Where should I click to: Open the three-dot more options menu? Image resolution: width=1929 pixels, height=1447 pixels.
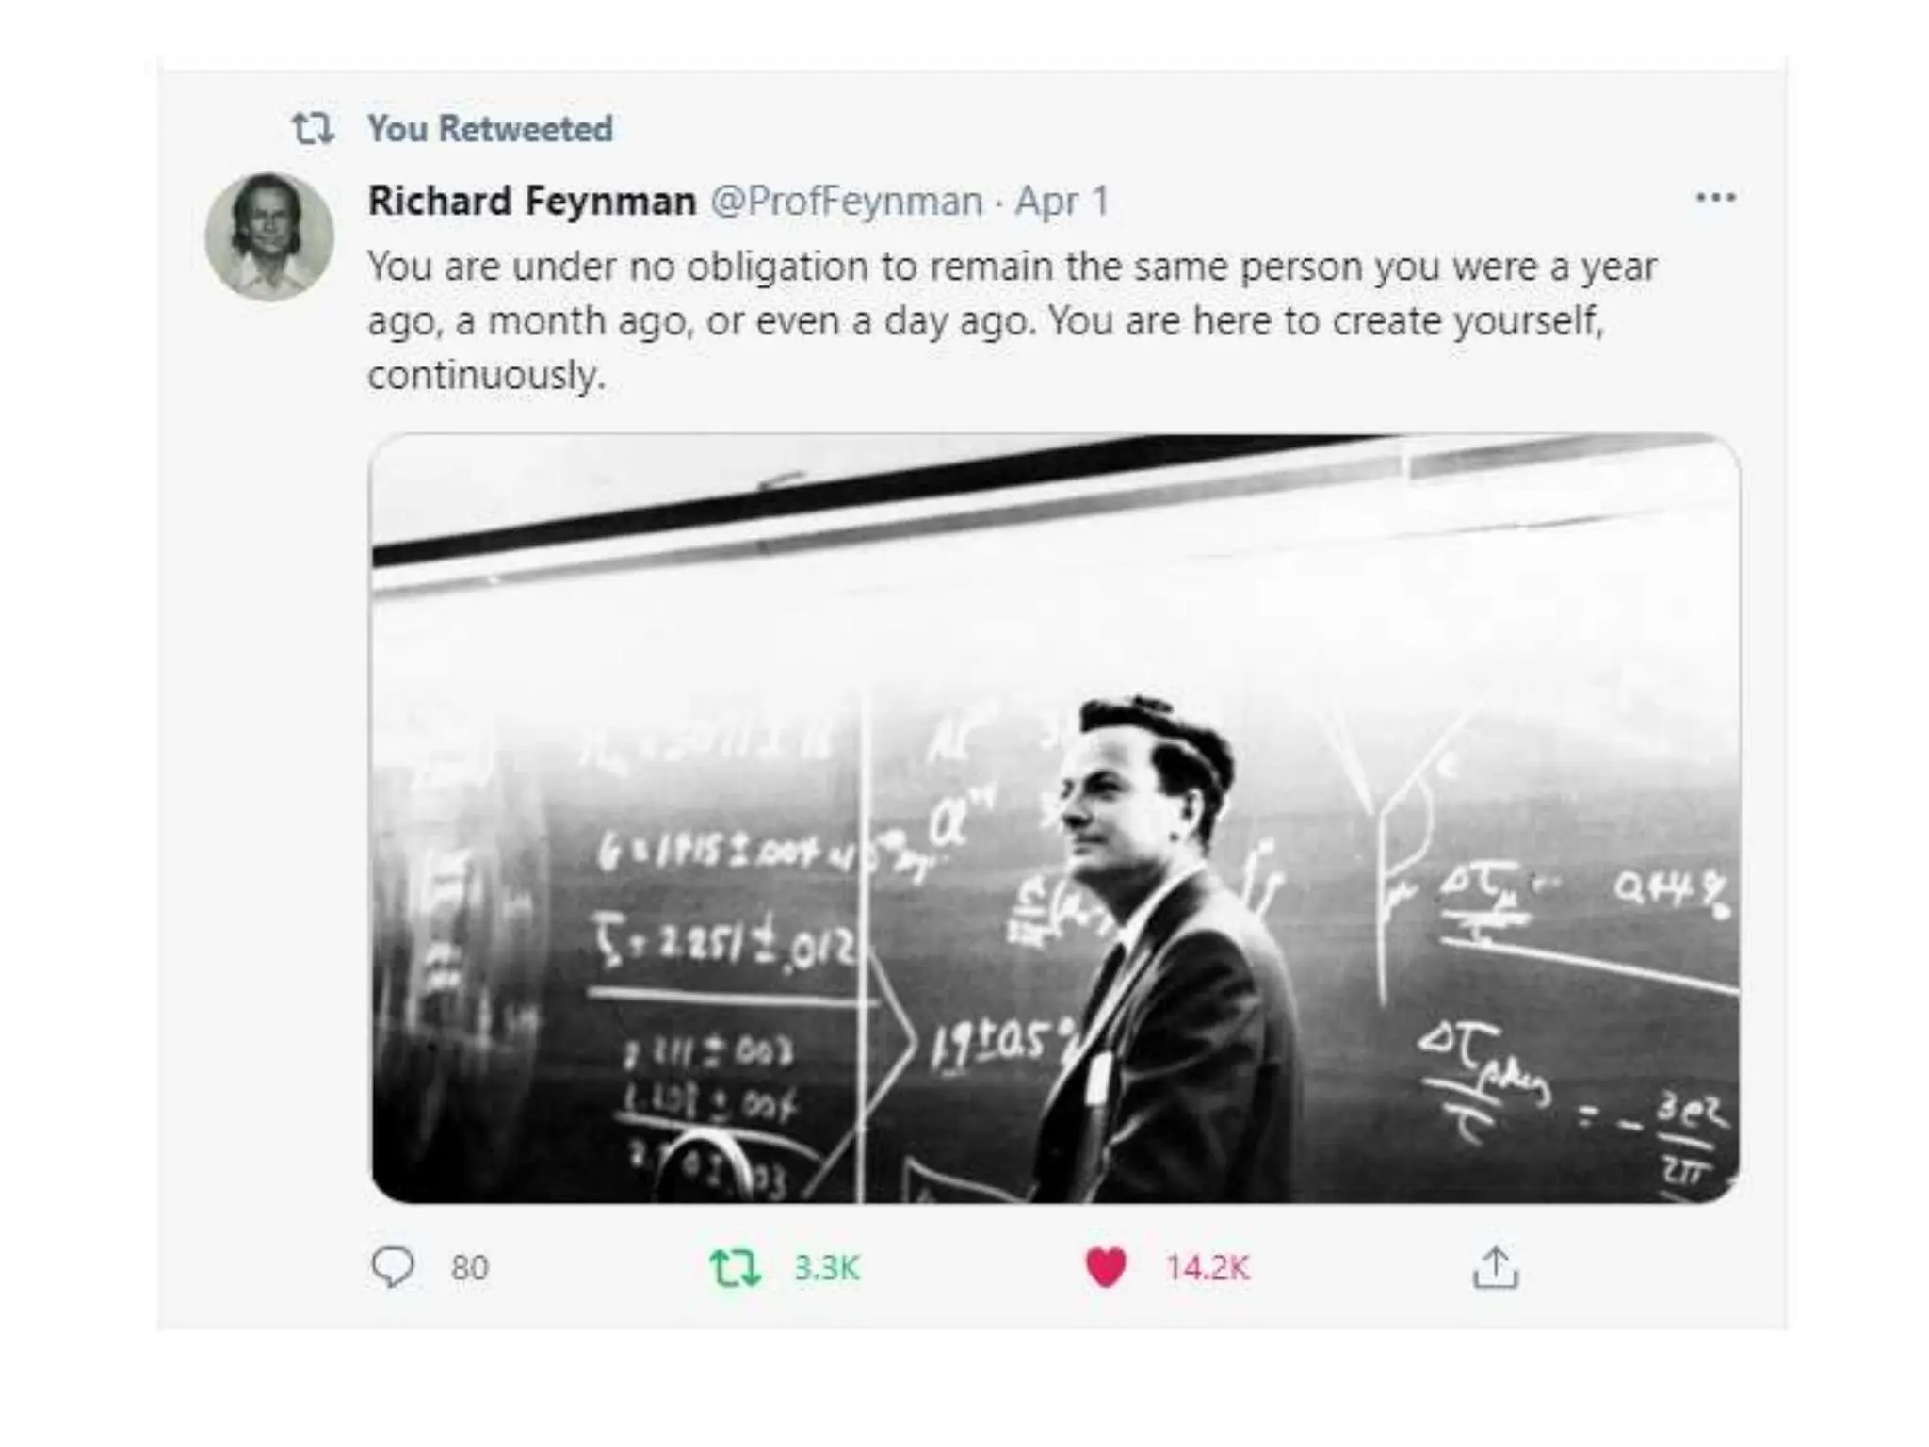tap(1715, 198)
